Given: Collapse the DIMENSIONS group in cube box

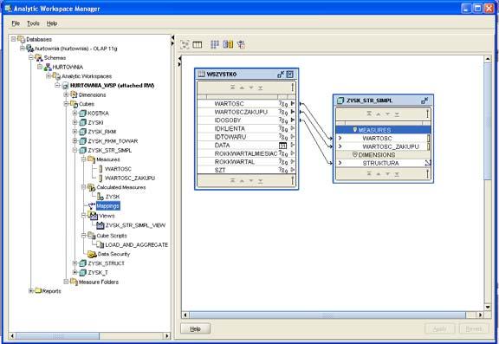Looking at the screenshot, I should pos(355,154).
